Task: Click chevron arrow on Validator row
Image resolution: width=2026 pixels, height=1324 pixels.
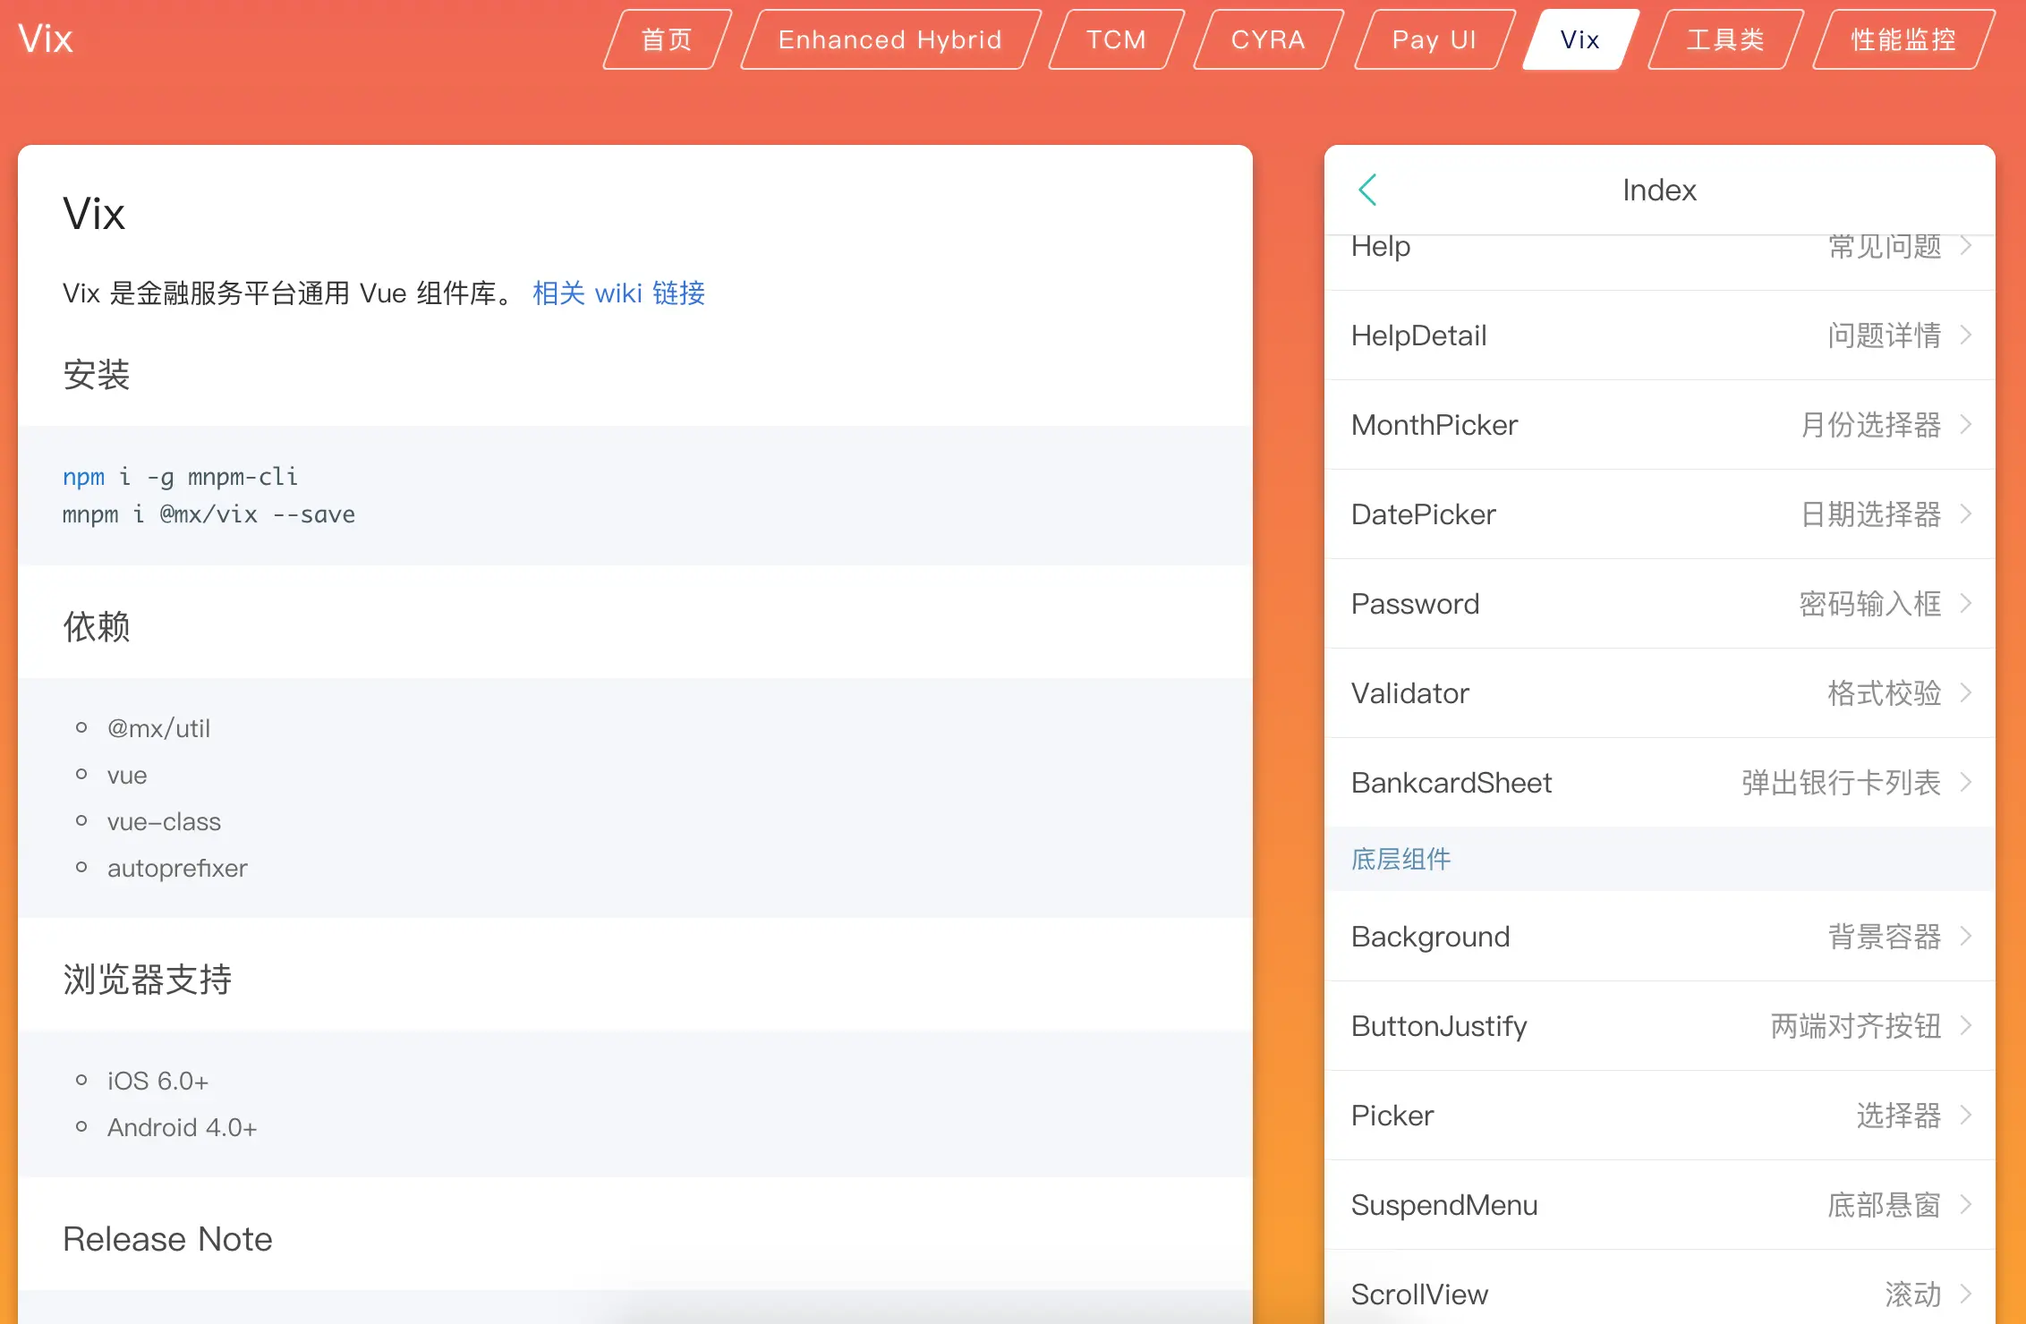Action: pos(1966,693)
